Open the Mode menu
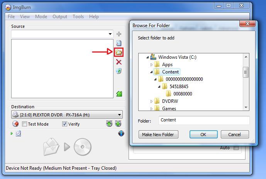 point(41,17)
